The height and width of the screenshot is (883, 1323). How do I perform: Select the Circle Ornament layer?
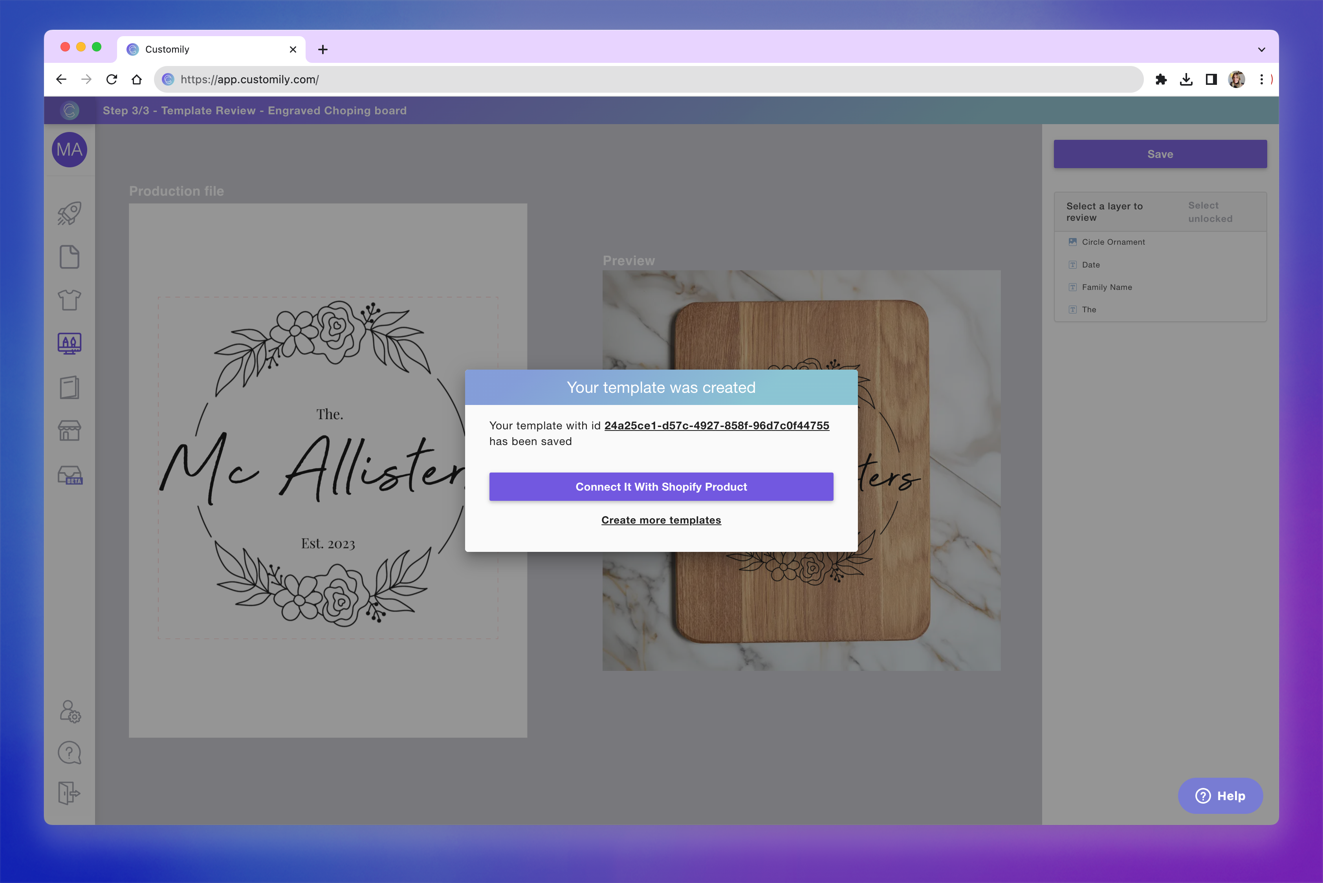tap(1113, 242)
